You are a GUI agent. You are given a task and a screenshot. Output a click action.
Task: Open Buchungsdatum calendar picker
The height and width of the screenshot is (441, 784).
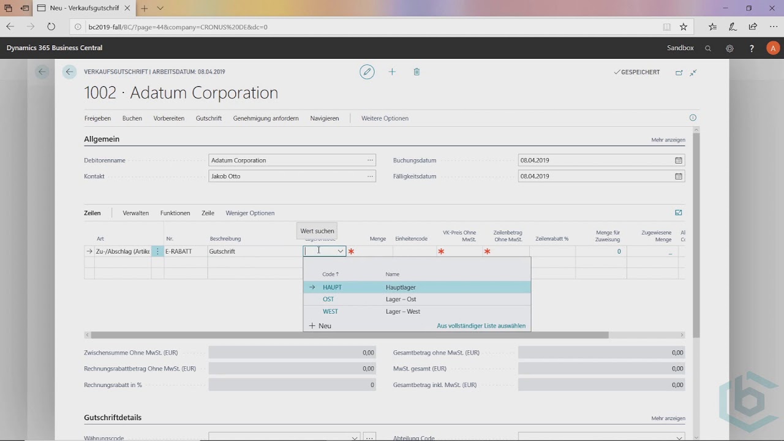[x=678, y=160]
